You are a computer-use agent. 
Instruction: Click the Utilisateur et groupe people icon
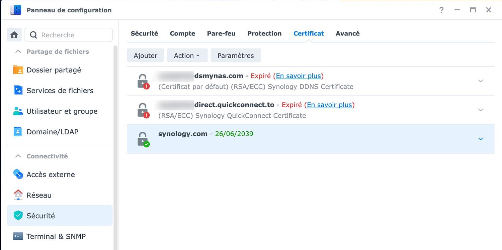(x=18, y=111)
